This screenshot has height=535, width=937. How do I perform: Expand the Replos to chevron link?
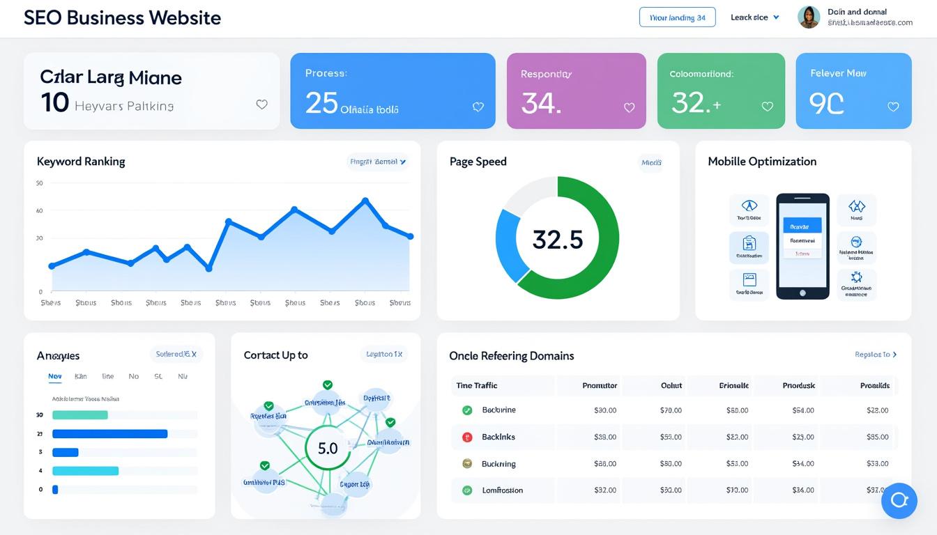[x=876, y=355]
